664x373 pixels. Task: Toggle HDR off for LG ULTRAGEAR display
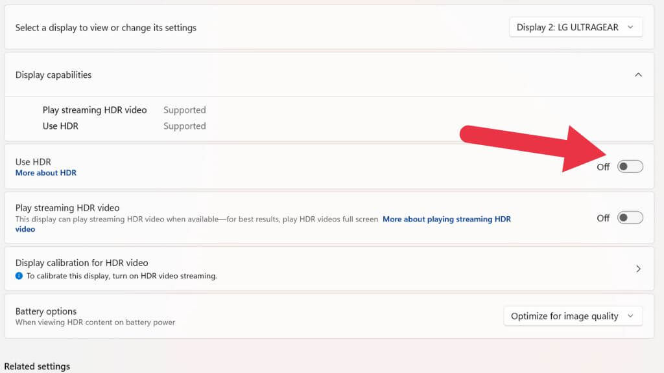point(629,166)
